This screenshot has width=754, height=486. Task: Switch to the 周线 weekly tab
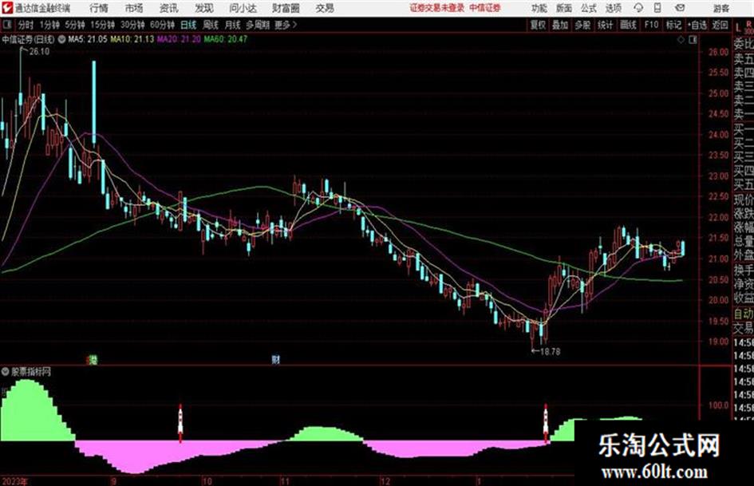click(211, 25)
